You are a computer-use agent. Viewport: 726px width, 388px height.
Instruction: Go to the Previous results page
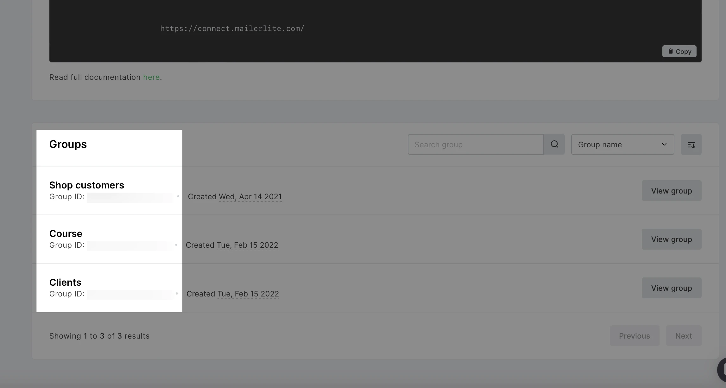(634, 336)
